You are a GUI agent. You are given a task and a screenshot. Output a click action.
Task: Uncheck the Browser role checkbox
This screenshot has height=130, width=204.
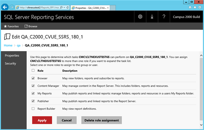point(33,78)
